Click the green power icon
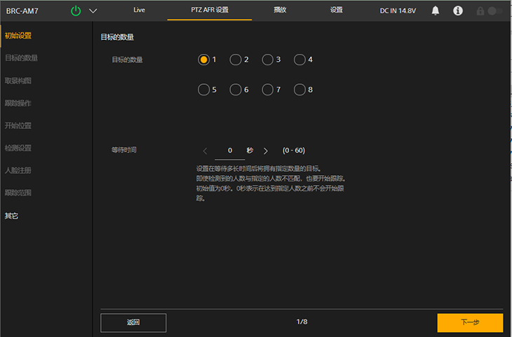 click(x=76, y=11)
